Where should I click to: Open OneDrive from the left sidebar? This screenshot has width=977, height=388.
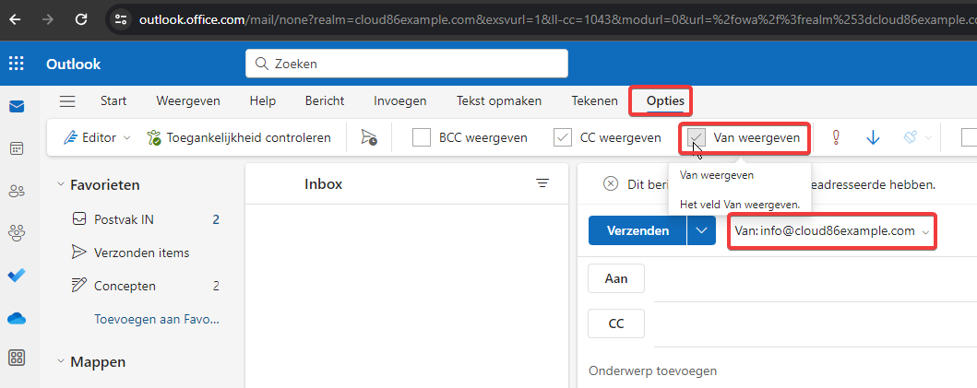pyautogui.click(x=17, y=318)
